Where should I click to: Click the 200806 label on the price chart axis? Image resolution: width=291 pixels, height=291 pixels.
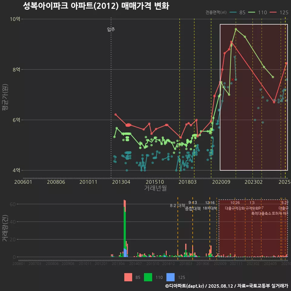[x=56, y=182]
